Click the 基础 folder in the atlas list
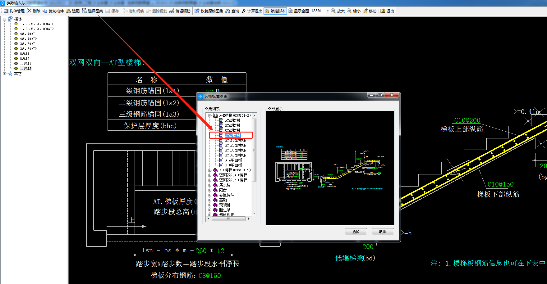547x284 pixels. pyautogui.click(x=223, y=200)
